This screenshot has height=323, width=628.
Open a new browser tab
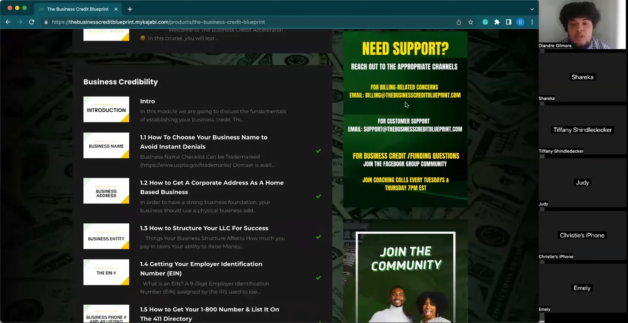[130, 9]
